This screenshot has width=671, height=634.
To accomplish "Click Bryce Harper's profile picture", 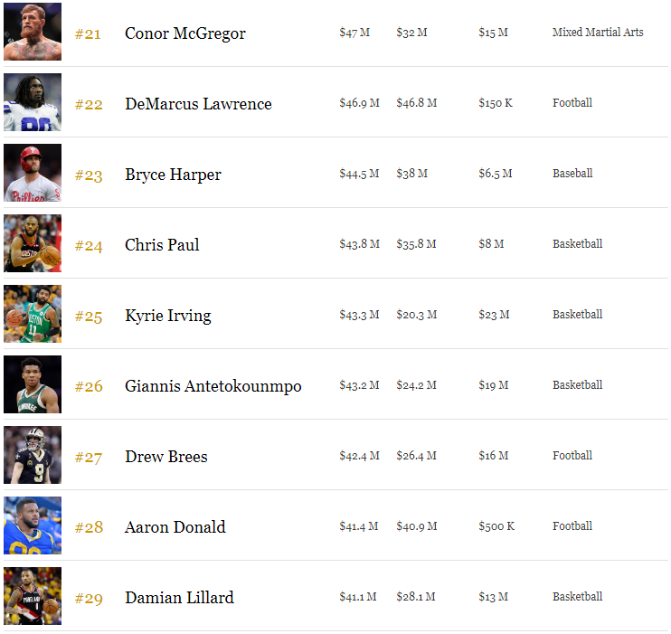I will pyautogui.click(x=33, y=173).
